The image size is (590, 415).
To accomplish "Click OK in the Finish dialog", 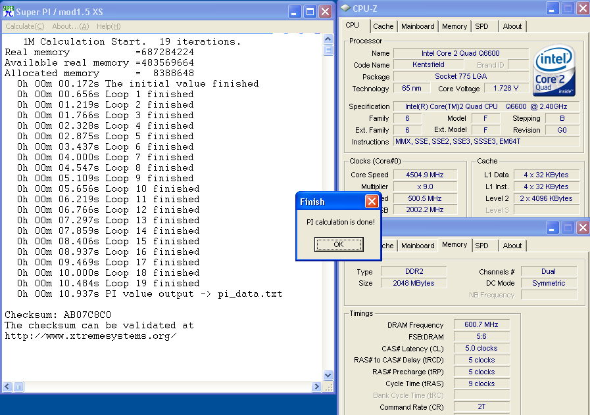I will [339, 244].
